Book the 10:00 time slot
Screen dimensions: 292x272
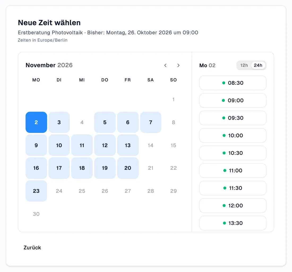pos(233,135)
